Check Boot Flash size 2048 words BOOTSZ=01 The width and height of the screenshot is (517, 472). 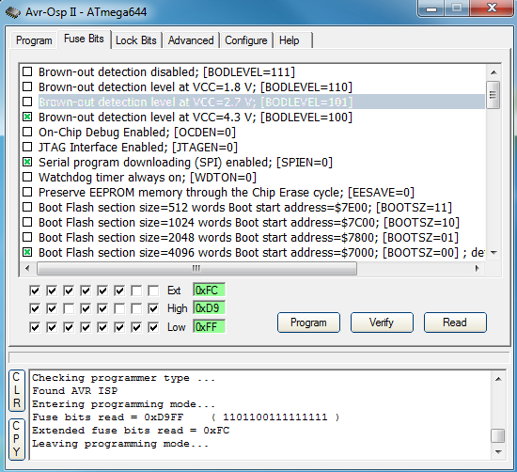(x=27, y=237)
